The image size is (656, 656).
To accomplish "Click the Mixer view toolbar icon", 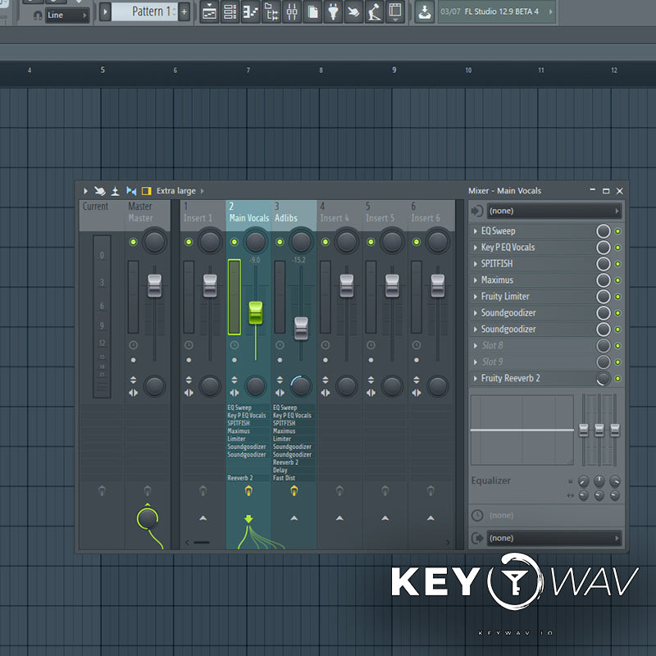I will click(292, 11).
